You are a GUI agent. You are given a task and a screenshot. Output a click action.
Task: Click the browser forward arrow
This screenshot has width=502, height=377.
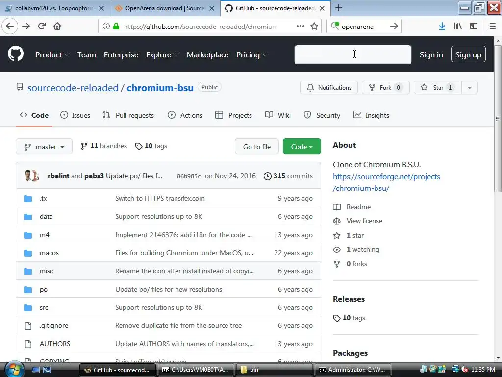[26, 26]
